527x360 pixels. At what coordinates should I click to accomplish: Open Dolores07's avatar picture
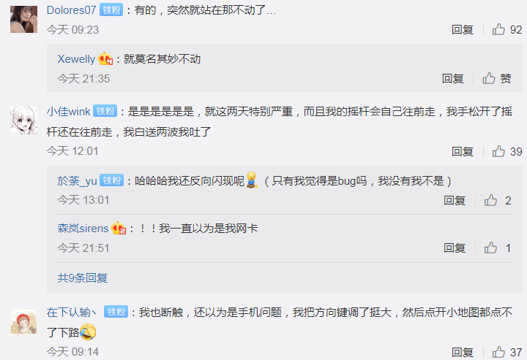[23, 20]
